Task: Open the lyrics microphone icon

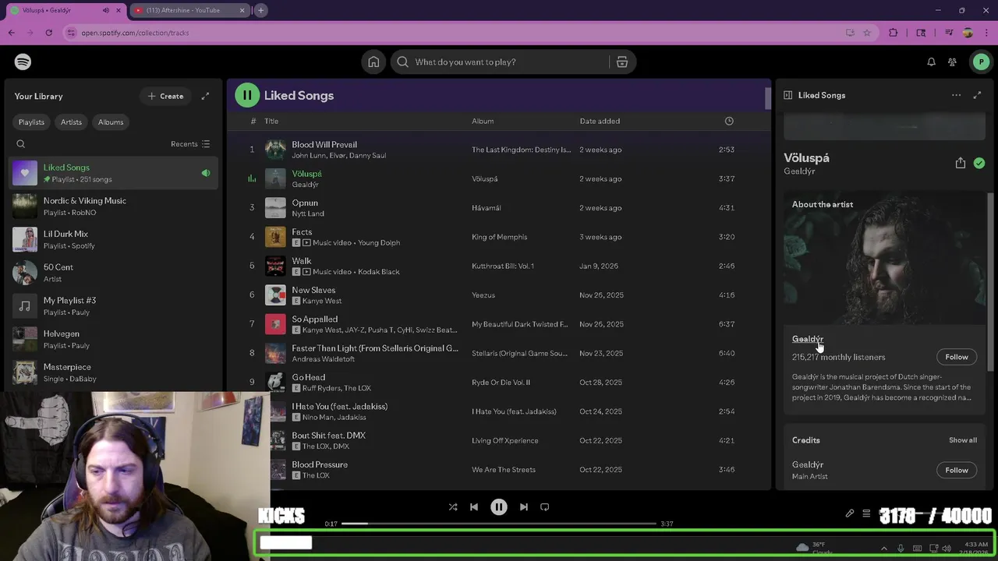Action: click(850, 513)
